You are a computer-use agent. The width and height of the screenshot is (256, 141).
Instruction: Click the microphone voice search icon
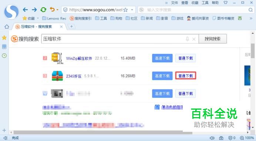point(188,39)
